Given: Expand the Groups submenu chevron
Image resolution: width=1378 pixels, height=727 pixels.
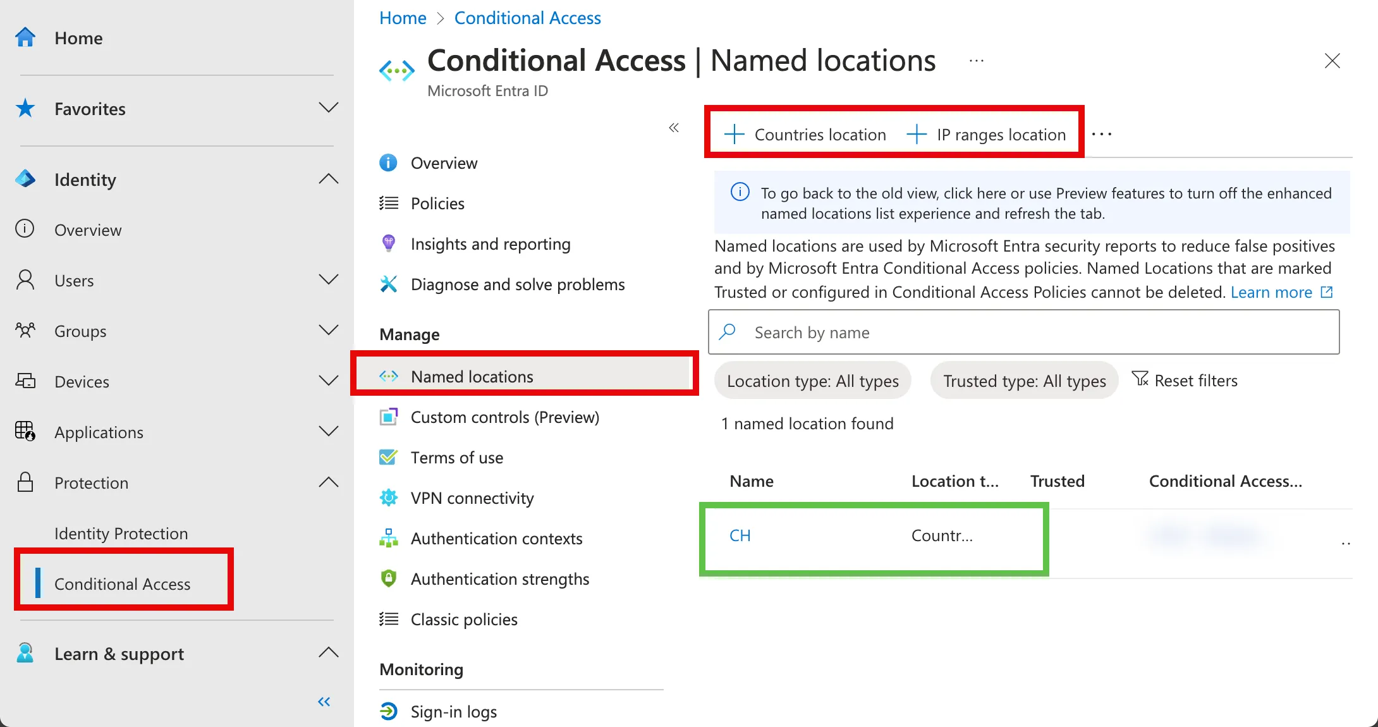Looking at the screenshot, I should point(329,329).
